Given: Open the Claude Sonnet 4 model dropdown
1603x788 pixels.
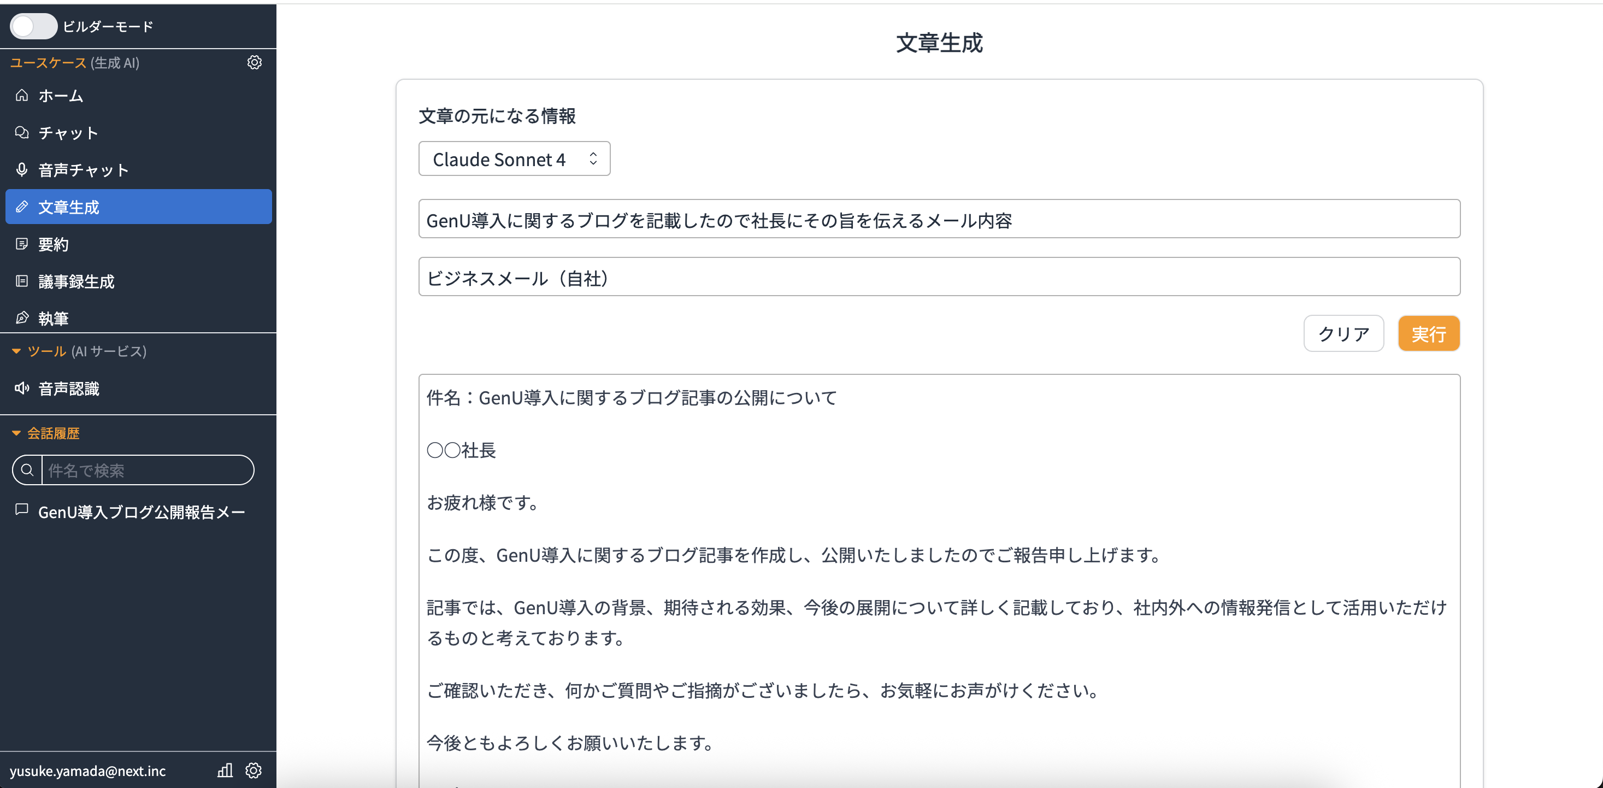Looking at the screenshot, I should tap(514, 160).
